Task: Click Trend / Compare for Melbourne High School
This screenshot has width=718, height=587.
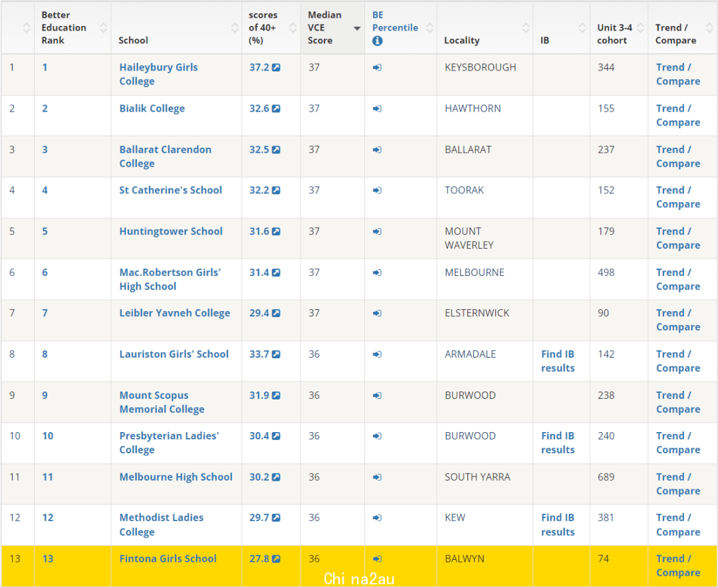Action: pyautogui.click(x=678, y=484)
